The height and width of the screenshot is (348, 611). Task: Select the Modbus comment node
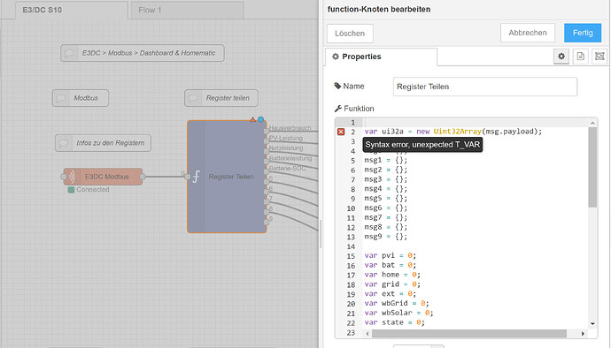pyautogui.click(x=81, y=98)
